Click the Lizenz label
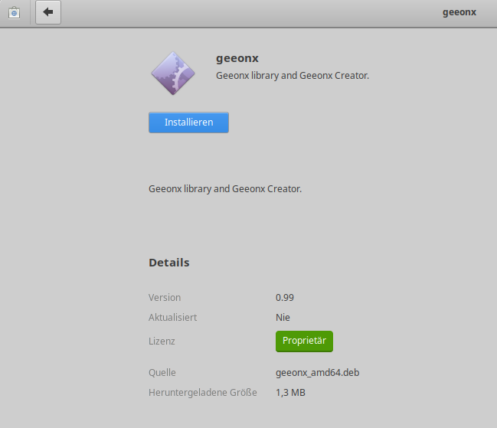The height and width of the screenshot is (428, 497). [x=162, y=341]
